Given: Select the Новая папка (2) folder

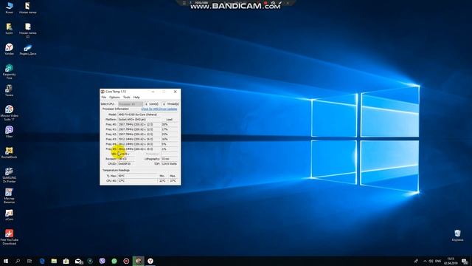Looking at the screenshot, I should point(28,30).
